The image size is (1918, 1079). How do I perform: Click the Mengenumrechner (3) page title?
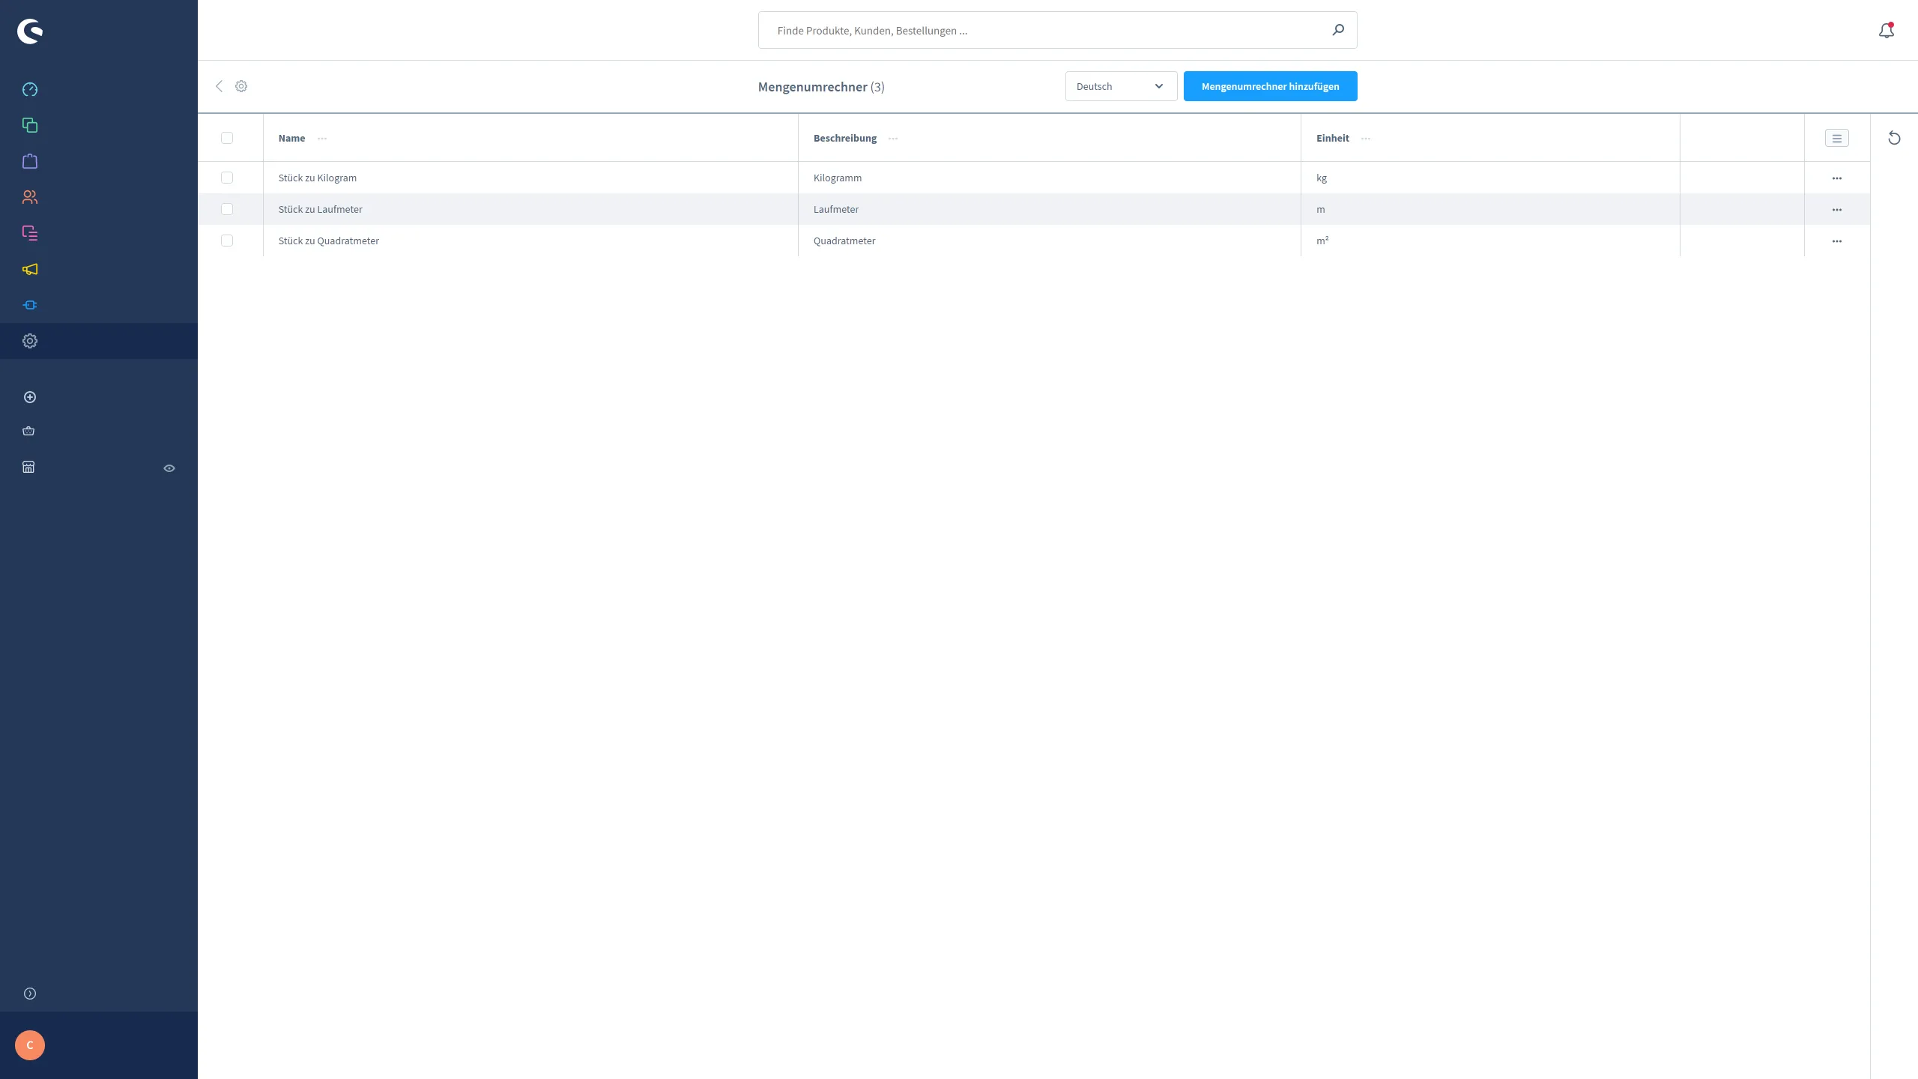pos(820,87)
